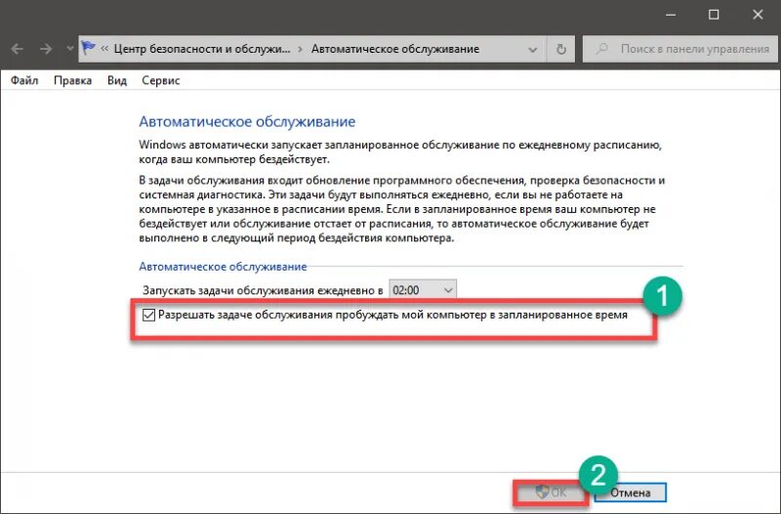Open recent locations dropdown arrow
Viewport: 781px width, 514px height.
(x=69, y=49)
